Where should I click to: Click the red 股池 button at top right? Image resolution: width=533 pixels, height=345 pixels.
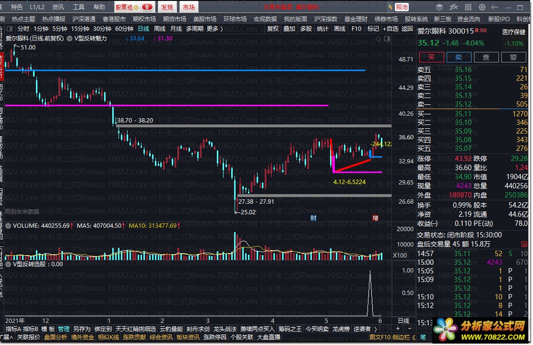[402, 7]
